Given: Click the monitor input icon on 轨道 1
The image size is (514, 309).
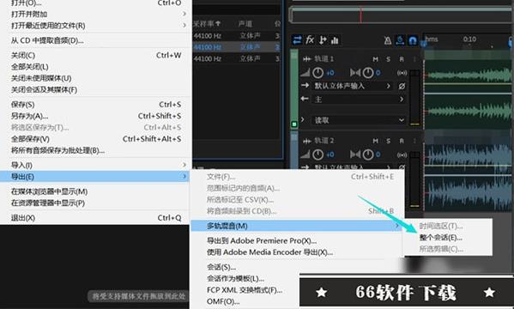Looking at the screenshot, I should (402, 72).
